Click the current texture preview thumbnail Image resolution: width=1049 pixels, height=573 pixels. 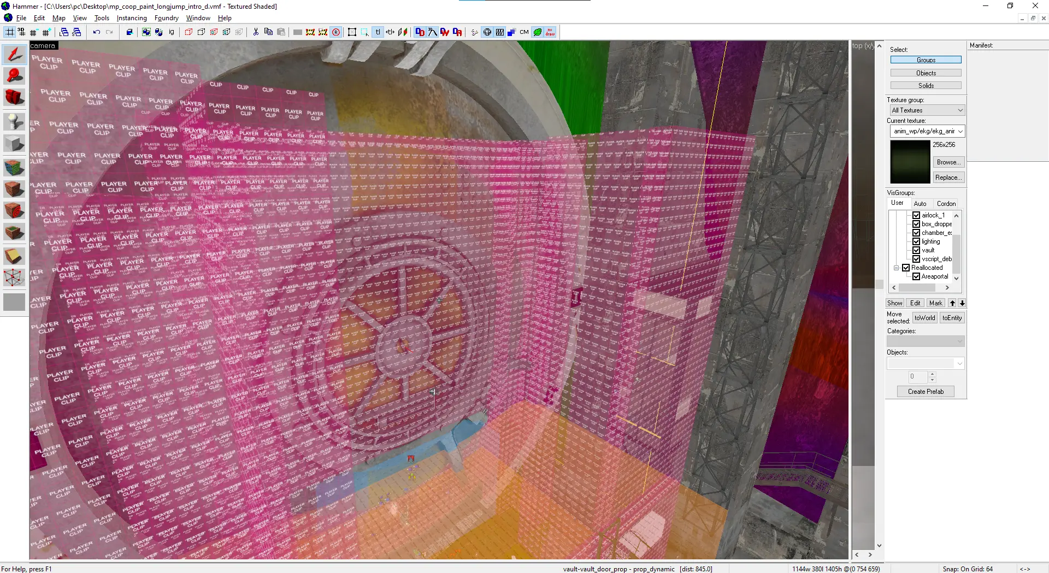(x=910, y=162)
